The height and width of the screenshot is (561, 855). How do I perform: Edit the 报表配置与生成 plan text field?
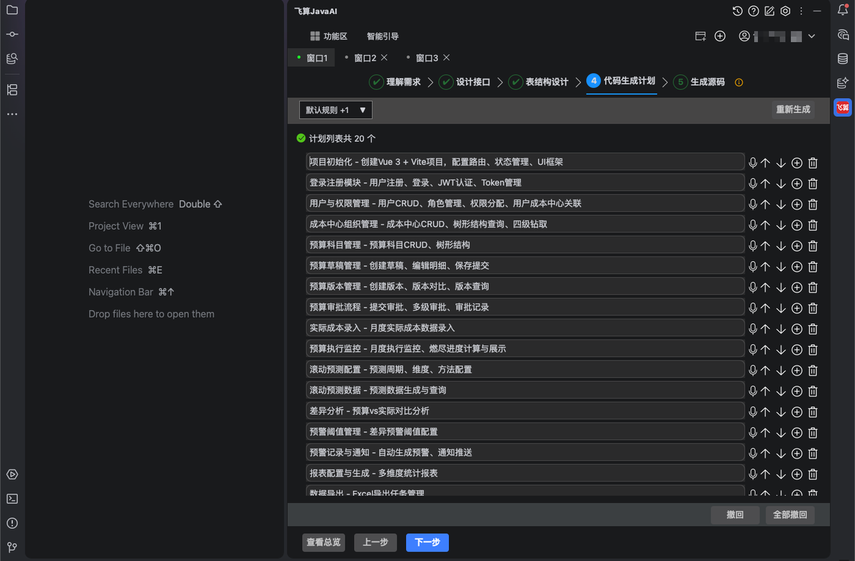525,473
